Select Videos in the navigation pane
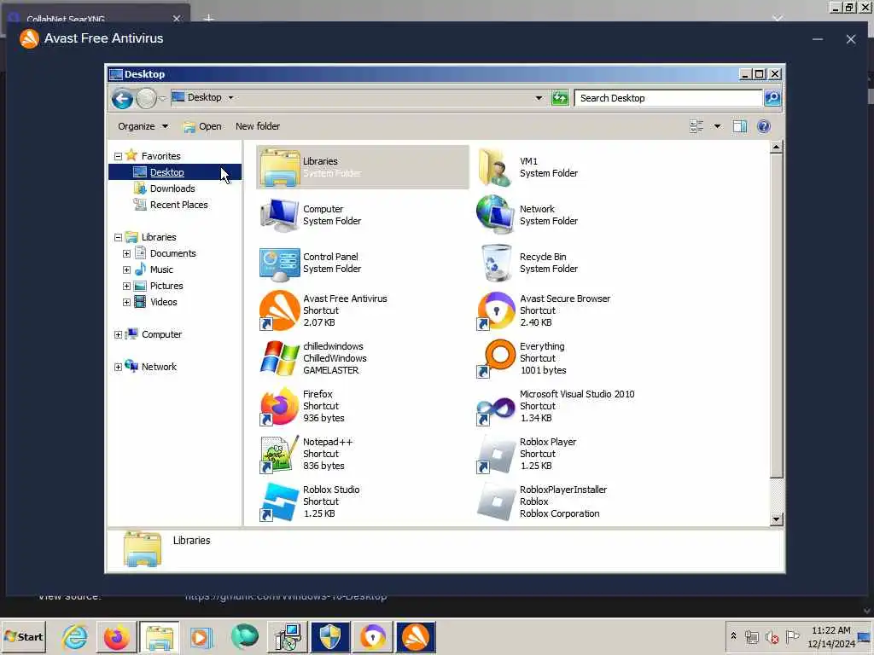Screen dimensions: 874x655 point(163,302)
